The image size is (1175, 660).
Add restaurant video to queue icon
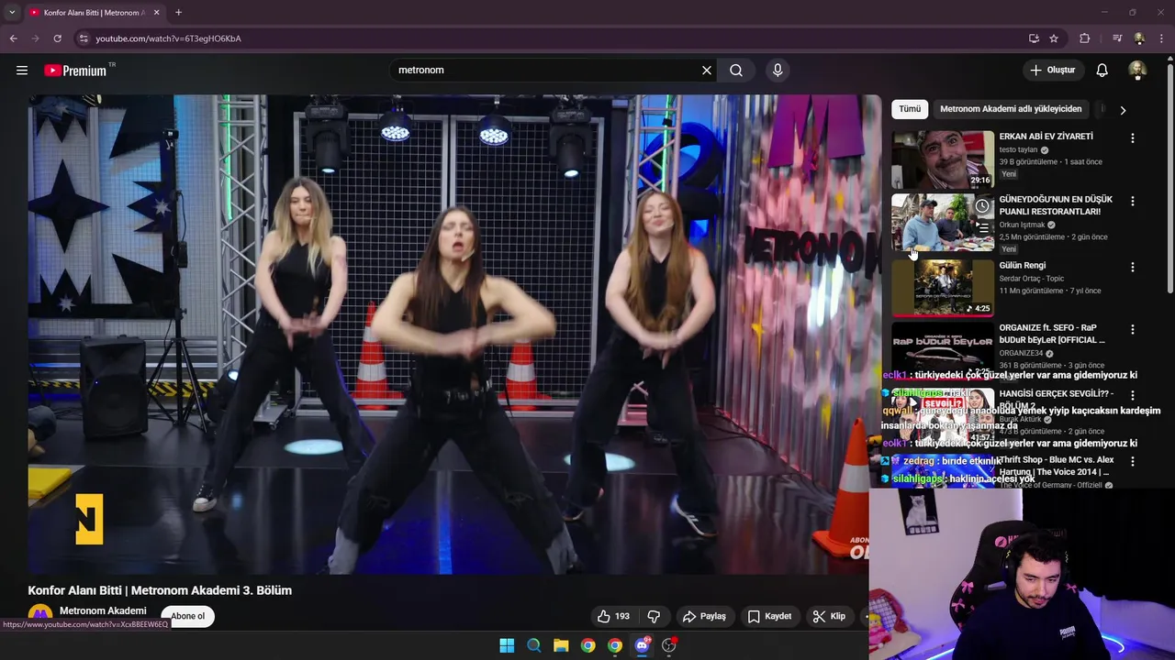coord(982,227)
